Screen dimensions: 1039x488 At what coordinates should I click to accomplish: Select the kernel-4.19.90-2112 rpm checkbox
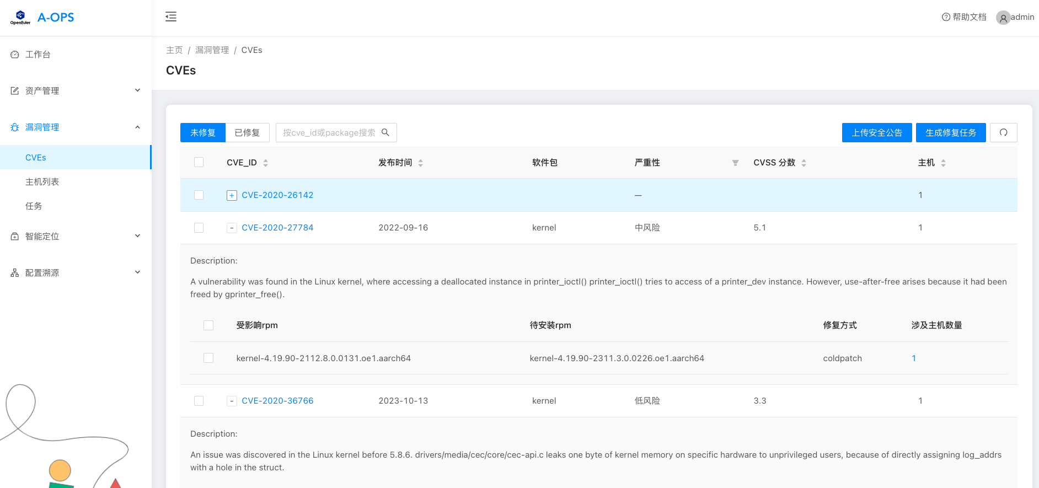[x=208, y=358]
